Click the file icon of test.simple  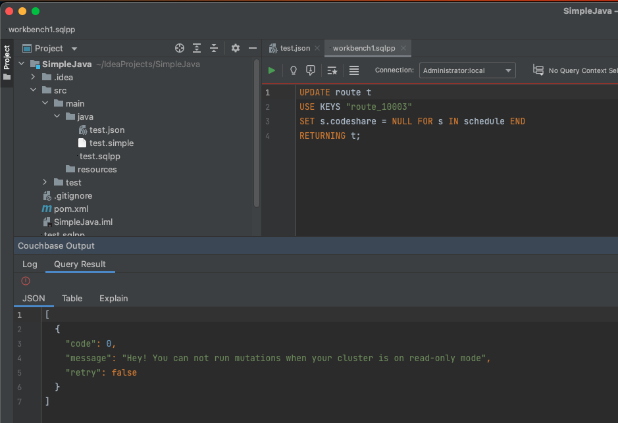tap(82, 143)
